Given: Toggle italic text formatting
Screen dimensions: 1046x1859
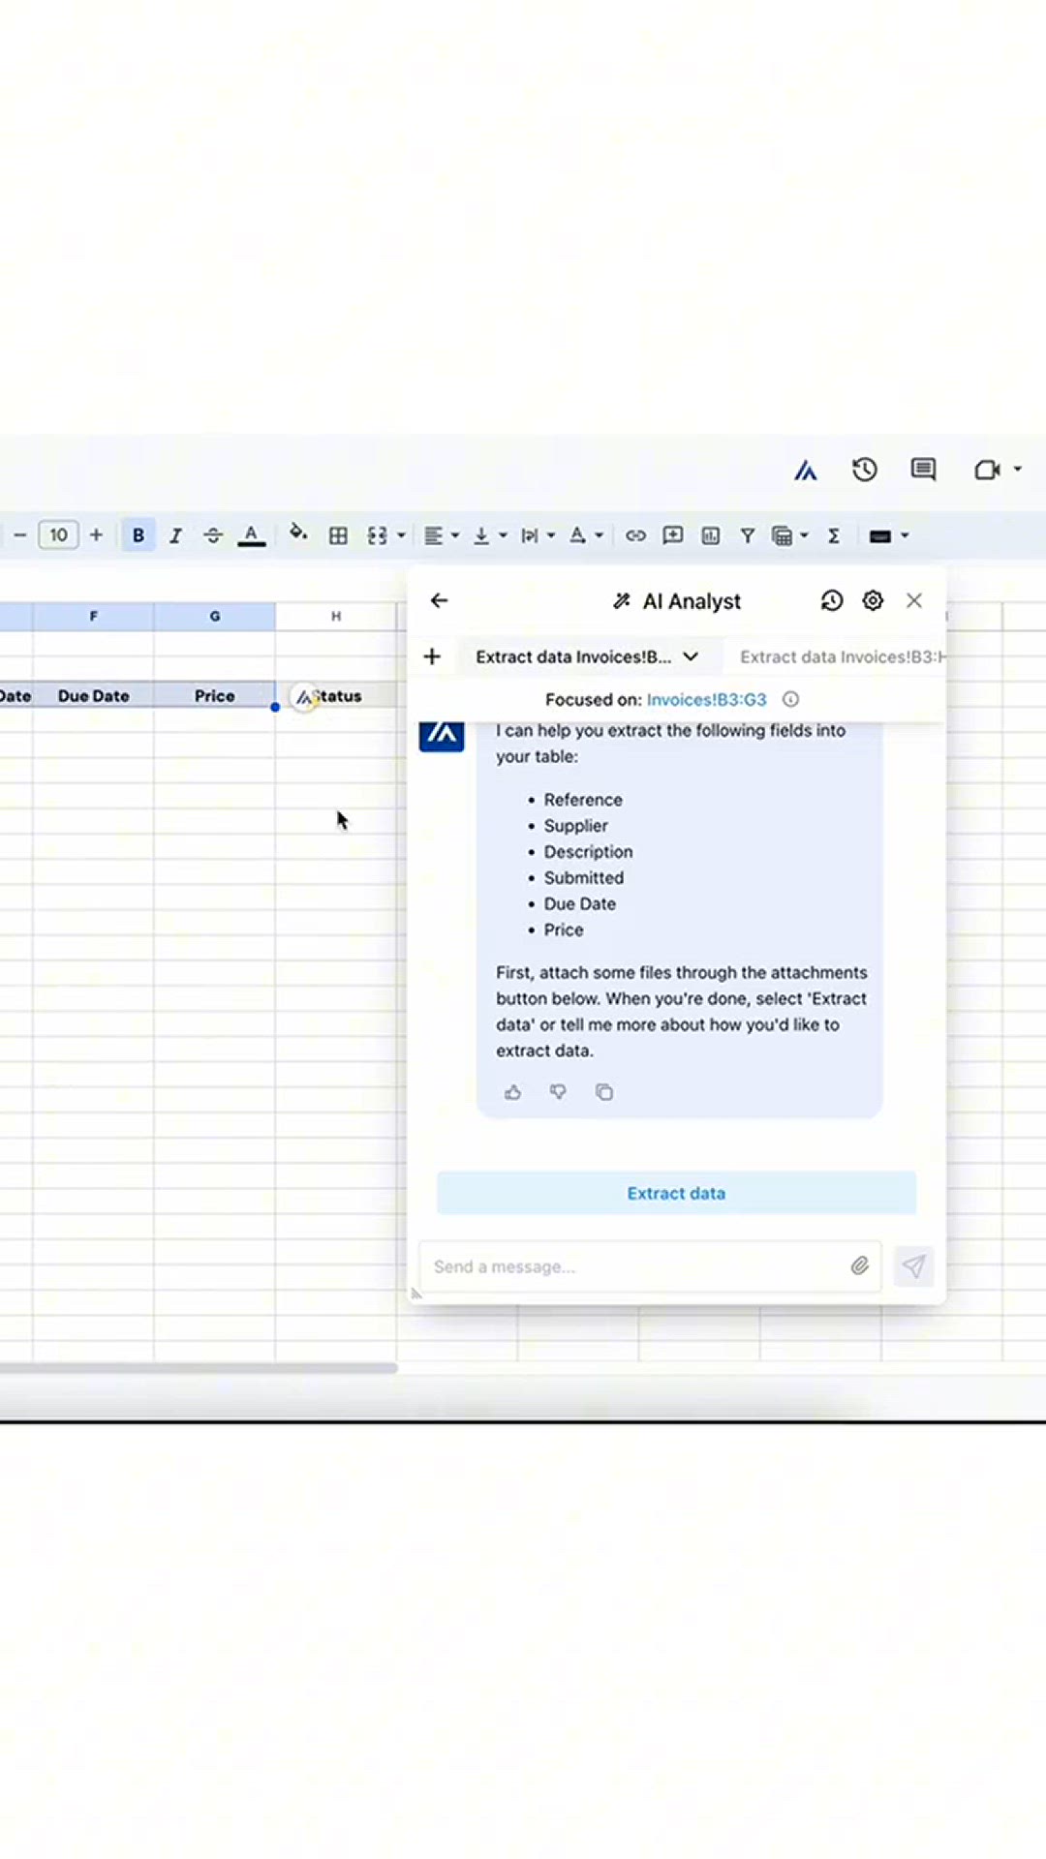Looking at the screenshot, I should [175, 535].
